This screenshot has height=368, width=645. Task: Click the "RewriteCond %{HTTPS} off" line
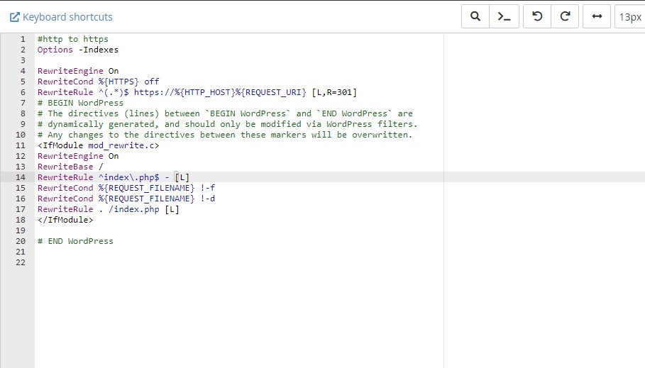coord(98,82)
